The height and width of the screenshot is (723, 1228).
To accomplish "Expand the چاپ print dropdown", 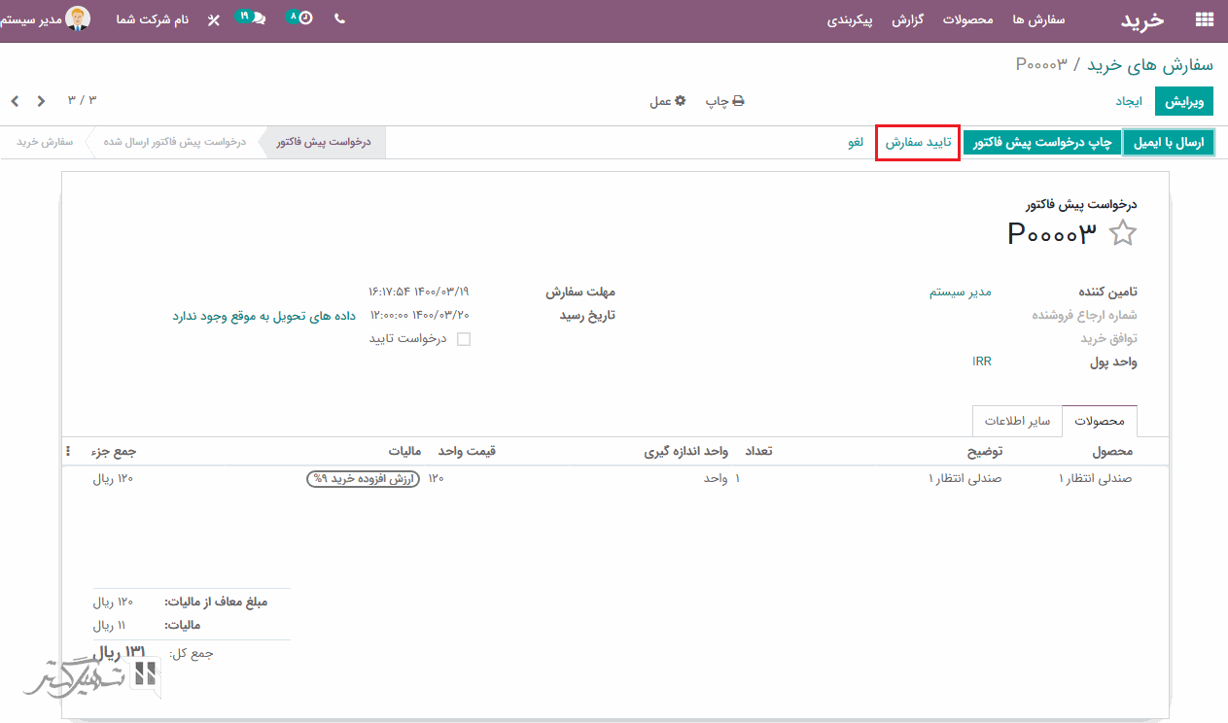I will point(724,101).
